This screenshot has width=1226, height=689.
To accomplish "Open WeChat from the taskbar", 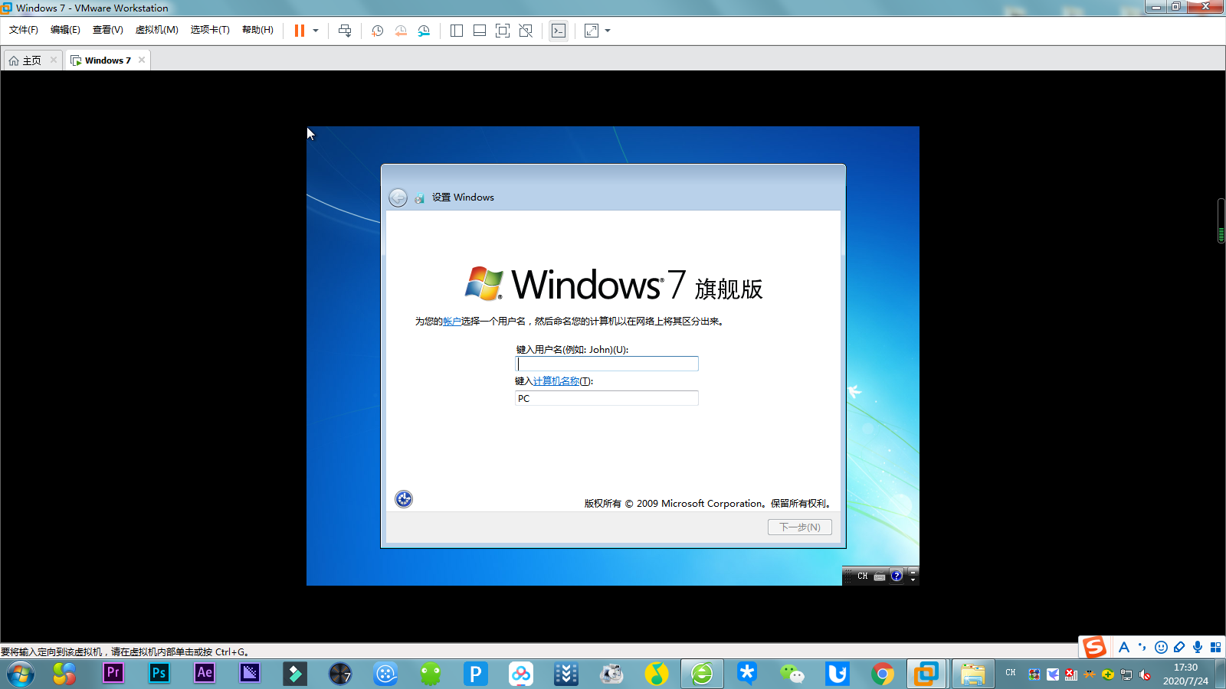I will [x=792, y=674].
